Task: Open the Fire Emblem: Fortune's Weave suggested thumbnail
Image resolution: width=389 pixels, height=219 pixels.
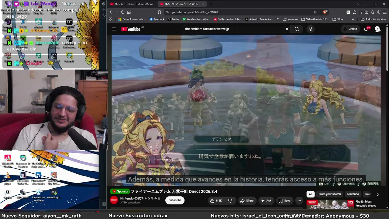Action: click(x=330, y=205)
